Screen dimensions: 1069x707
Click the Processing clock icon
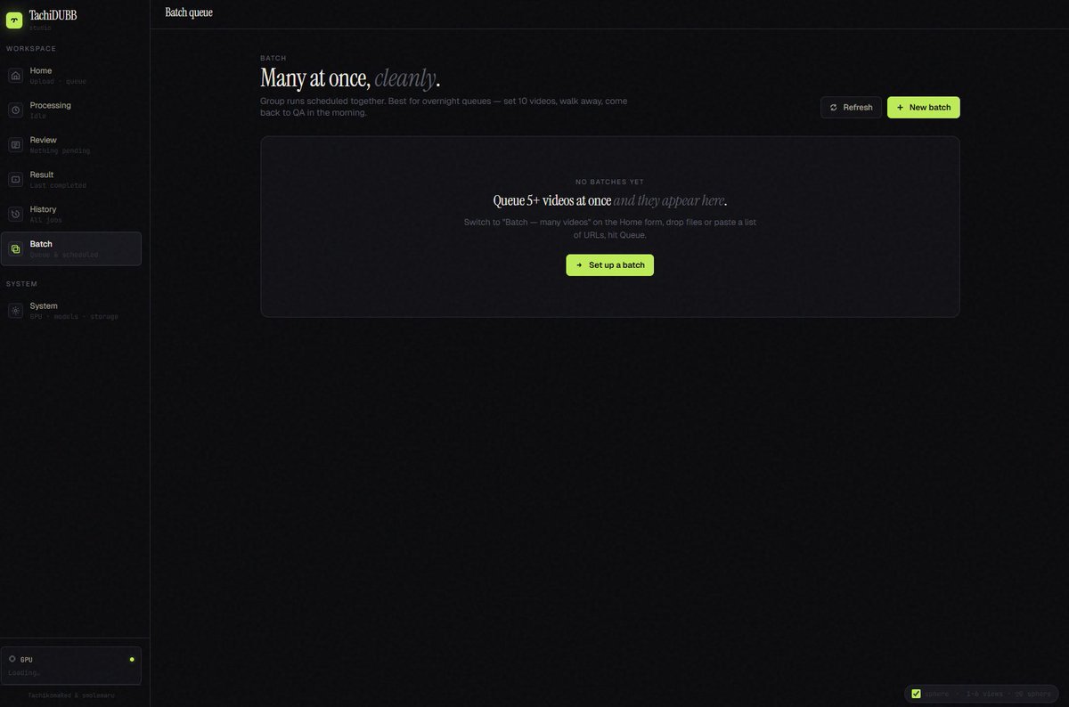[15, 110]
